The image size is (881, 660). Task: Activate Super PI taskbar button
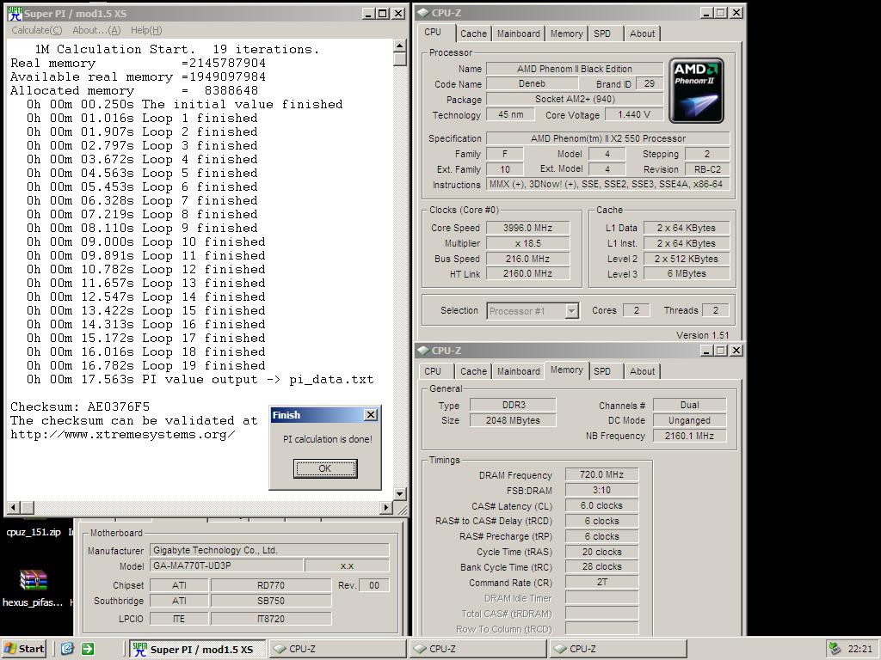coord(198,650)
